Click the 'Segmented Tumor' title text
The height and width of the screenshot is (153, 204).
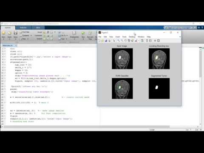(x=159, y=76)
